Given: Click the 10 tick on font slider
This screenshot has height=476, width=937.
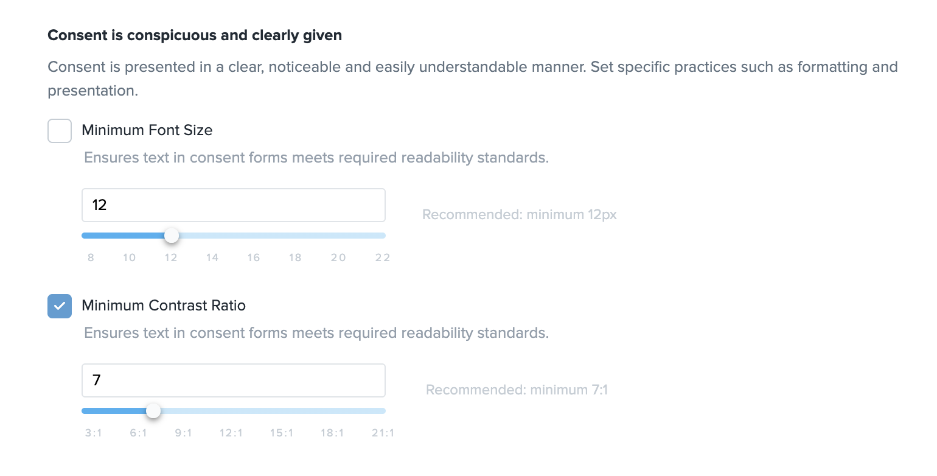Looking at the screenshot, I should (129, 257).
